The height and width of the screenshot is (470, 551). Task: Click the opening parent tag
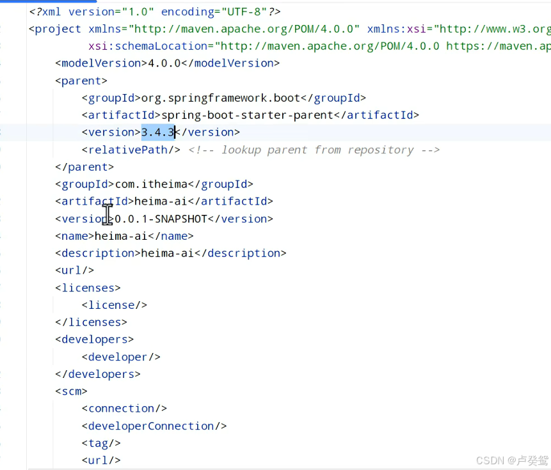point(81,81)
